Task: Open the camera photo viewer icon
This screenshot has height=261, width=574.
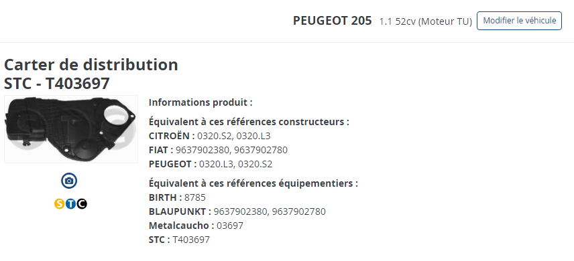Action: tap(69, 181)
